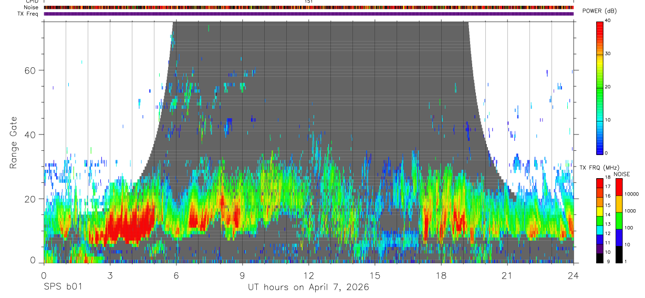Click the 20 dB label on power scale

coord(608,87)
